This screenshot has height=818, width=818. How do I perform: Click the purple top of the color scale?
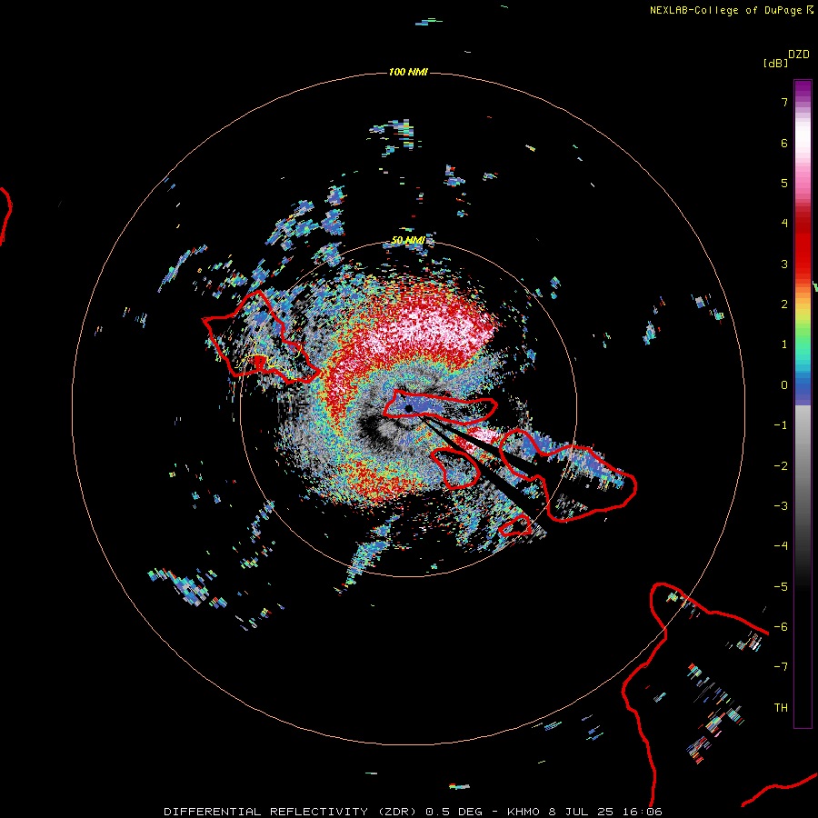(x=803, y=90)
